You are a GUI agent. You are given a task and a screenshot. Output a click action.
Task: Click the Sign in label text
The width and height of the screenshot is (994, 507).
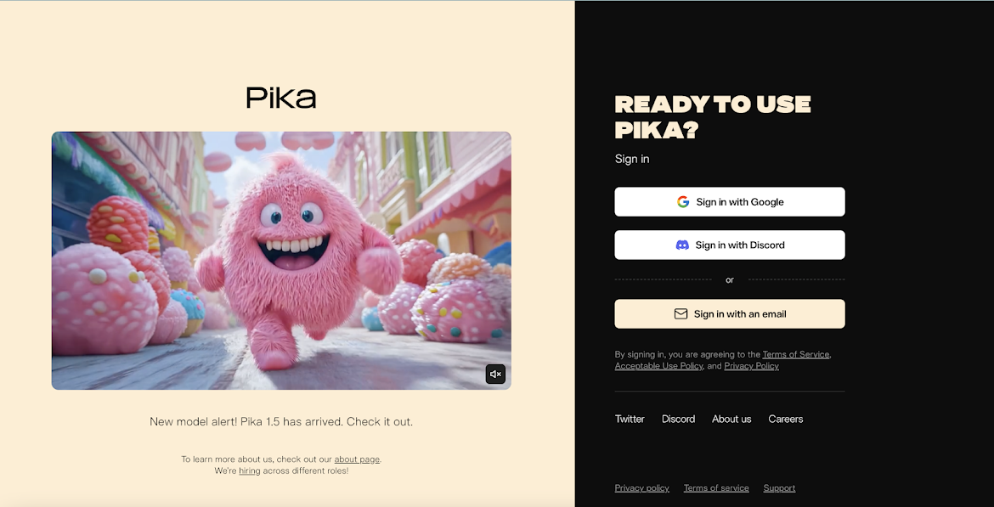tap(632, 159)
